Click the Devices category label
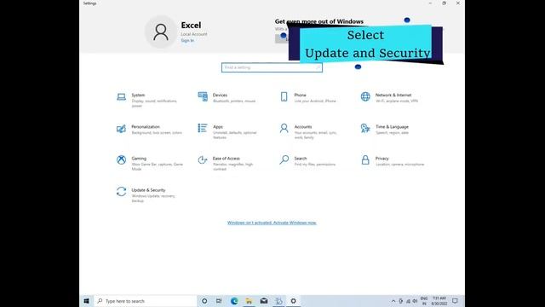Image resolution: width=545 pixels, height=307 pixels. (x=220, y=95)
